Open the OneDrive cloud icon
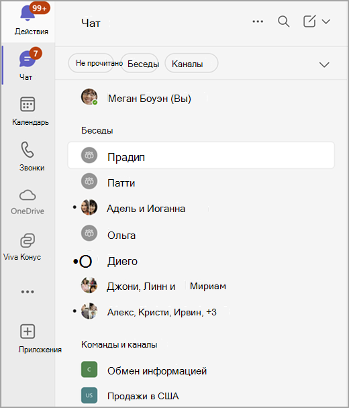Screen dimensions: 349x408 point(28,195)
